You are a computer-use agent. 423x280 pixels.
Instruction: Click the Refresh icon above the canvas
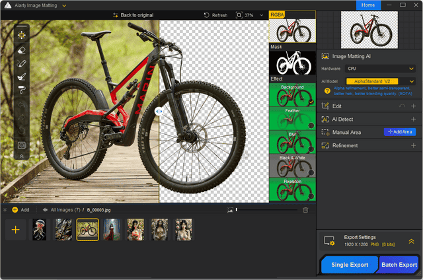[x=208, y=15]
